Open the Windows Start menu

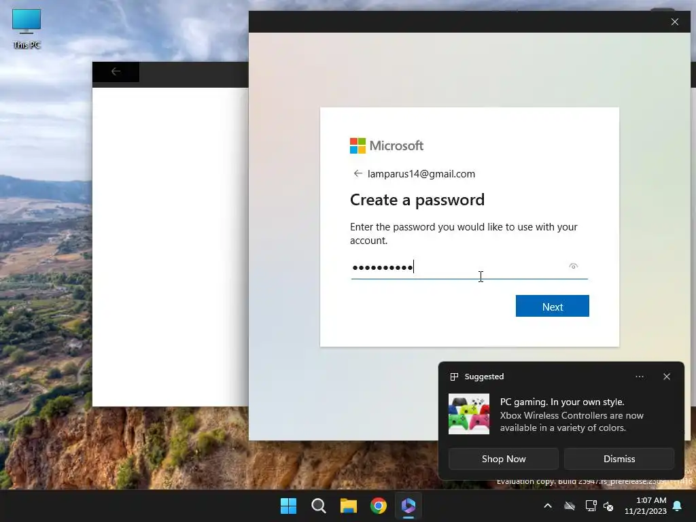pyautogui.click(x=288, y=506)
